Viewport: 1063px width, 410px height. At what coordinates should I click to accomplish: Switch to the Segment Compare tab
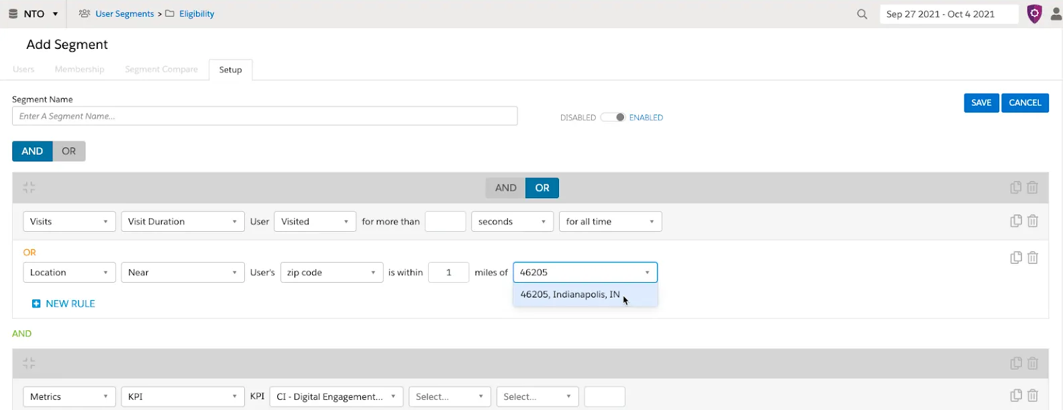click(161, 70)
